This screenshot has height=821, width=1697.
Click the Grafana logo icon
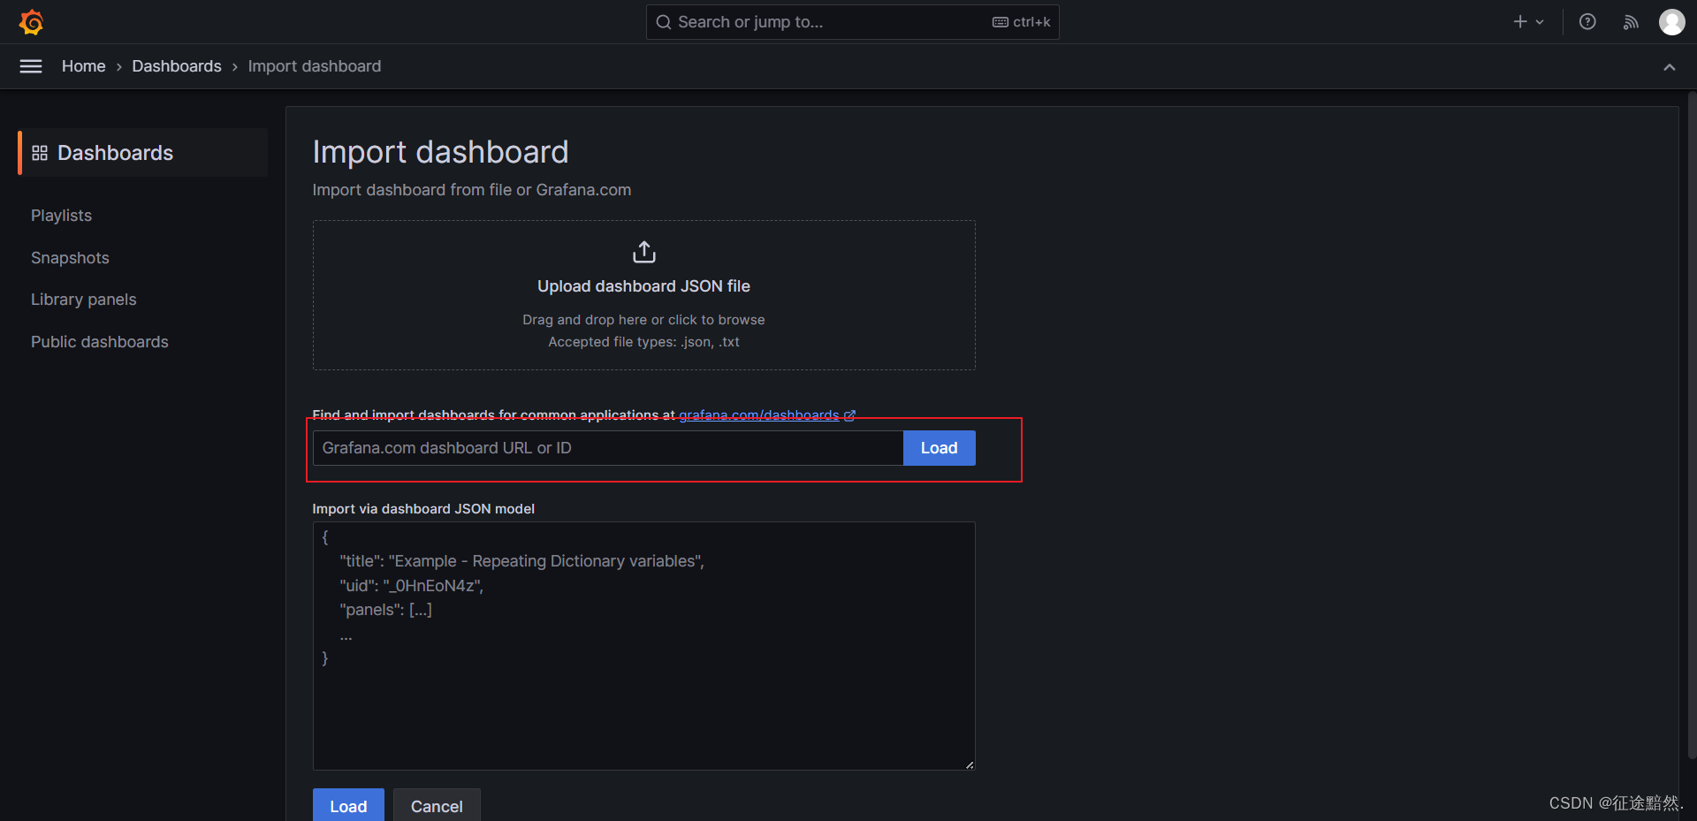[32, 22]
